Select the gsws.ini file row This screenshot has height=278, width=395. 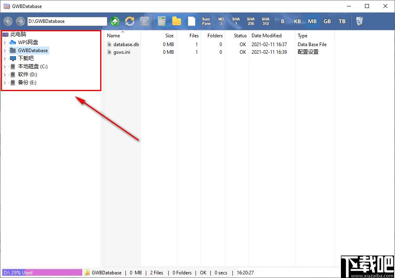[219, 52]
